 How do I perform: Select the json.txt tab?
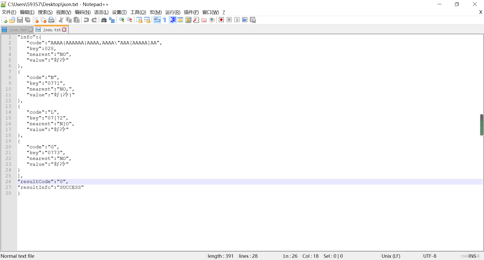click(52, 30)
